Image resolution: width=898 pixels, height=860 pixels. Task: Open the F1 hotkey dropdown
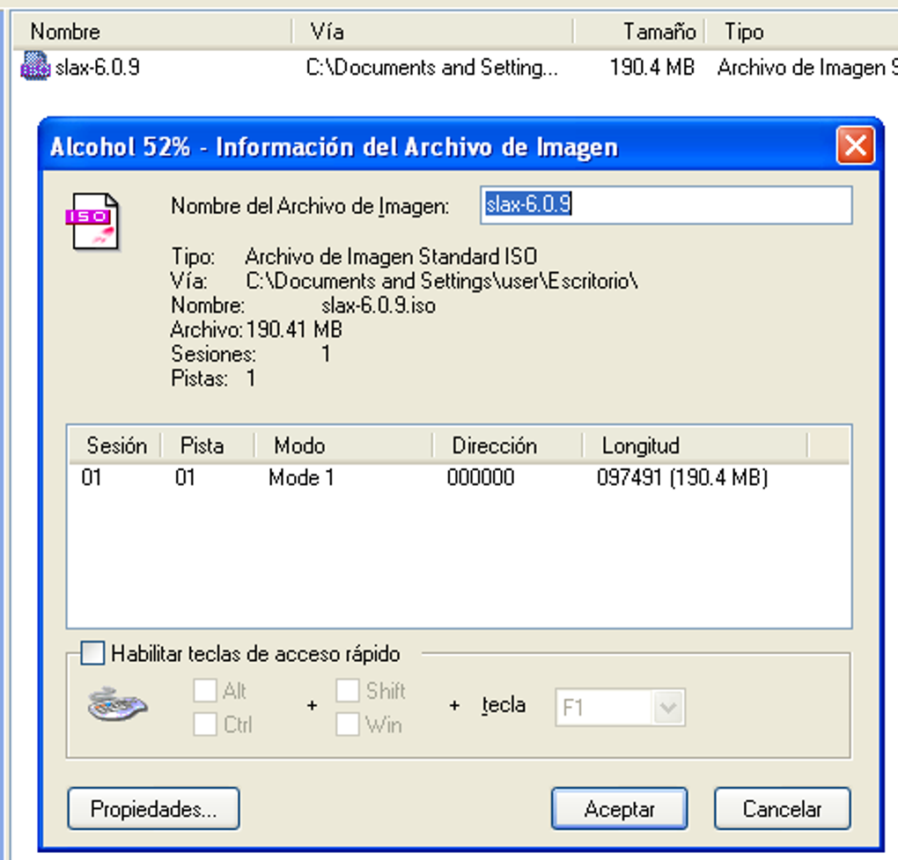tap(667, 708)
